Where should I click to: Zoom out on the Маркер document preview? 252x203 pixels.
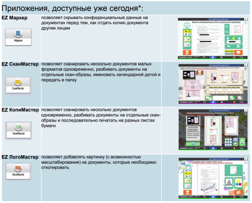(x=227, y=32)
